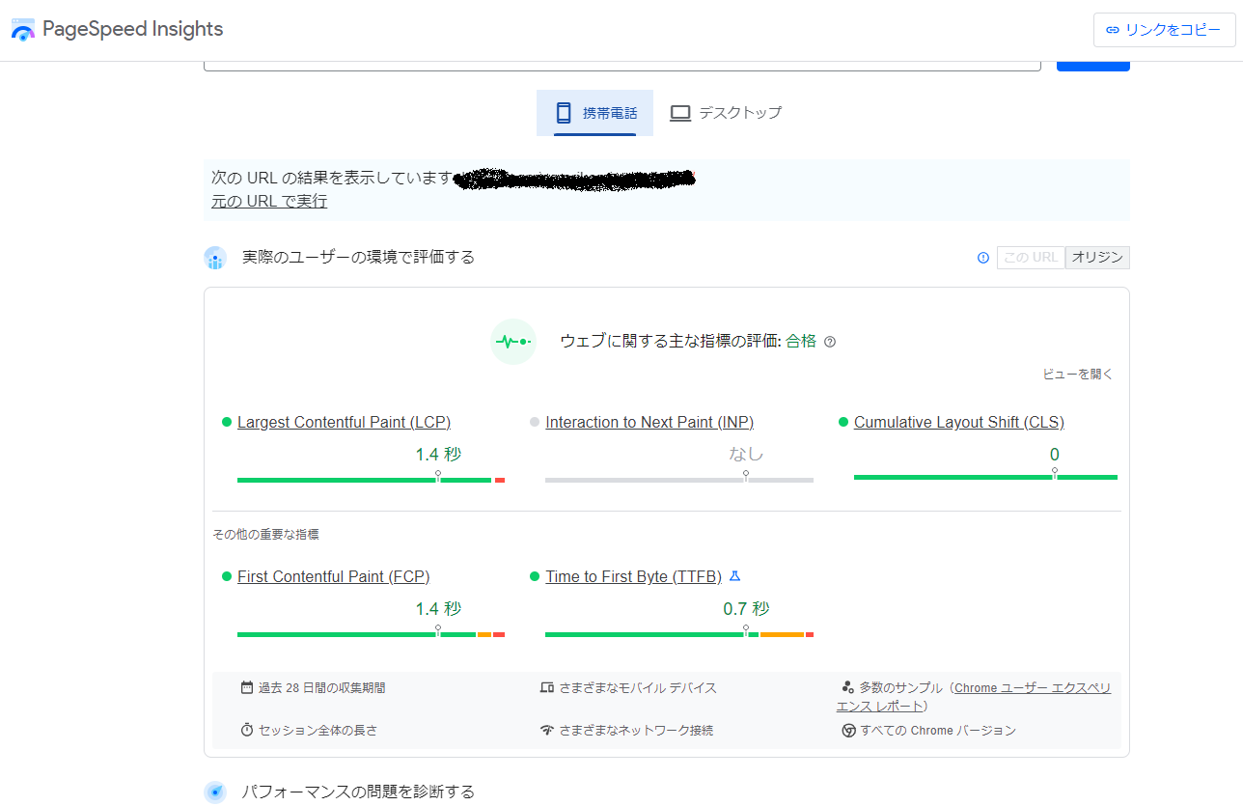
Task: Open Largest Contentful Paint (LCP) link
Action: coord(344,422)
